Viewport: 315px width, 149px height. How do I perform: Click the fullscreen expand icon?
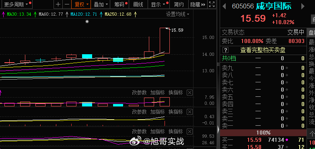point(211,4)
